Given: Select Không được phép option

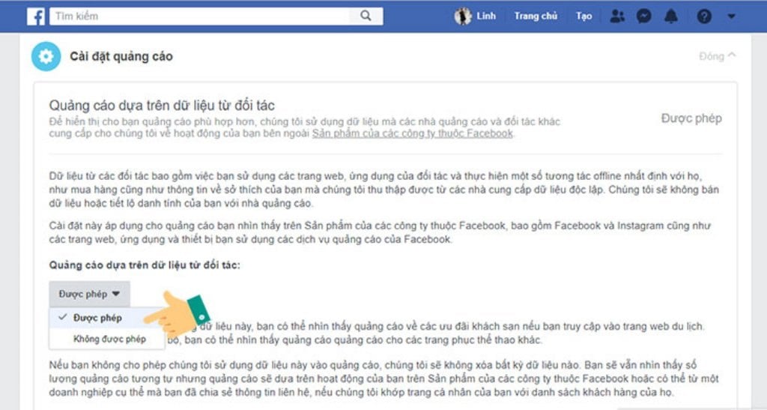Looking at the screenshot, I should pyautogui.click(x=106, y=339).
